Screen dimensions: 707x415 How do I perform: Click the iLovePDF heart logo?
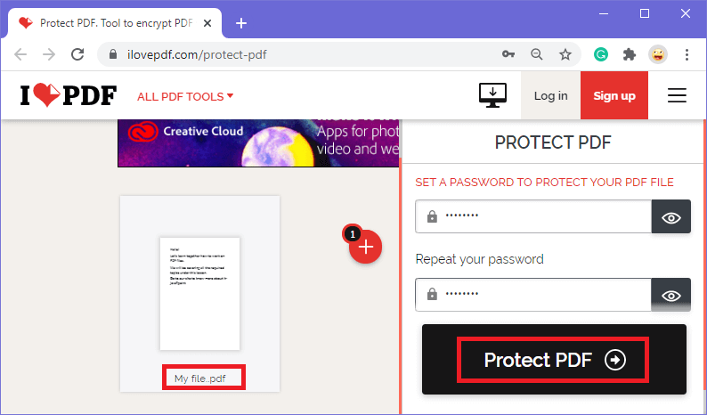point(69,95)
